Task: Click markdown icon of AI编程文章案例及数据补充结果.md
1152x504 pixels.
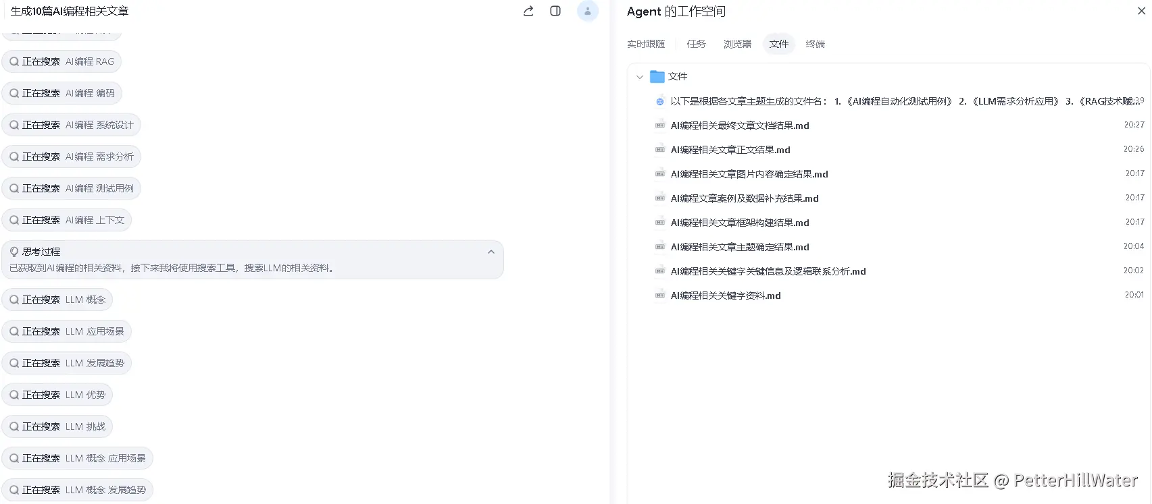Action: pos(660,198)
